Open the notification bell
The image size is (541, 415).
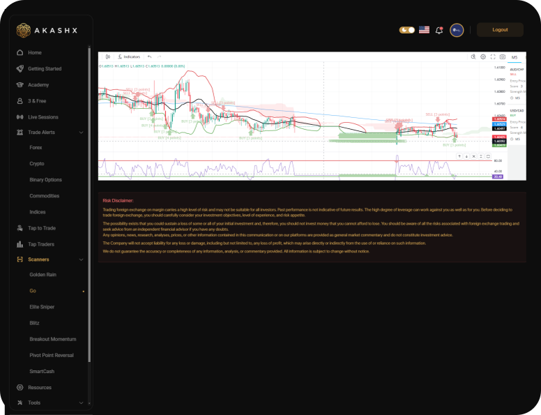[439, 30]
